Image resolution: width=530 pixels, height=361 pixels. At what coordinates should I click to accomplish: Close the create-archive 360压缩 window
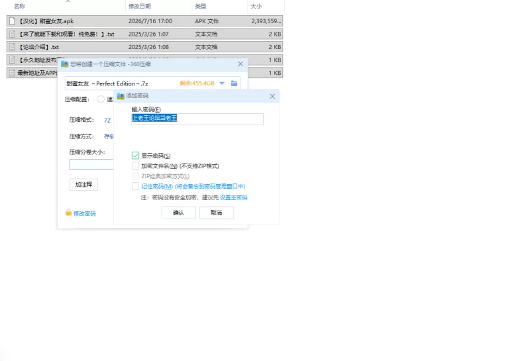[240, 64]
